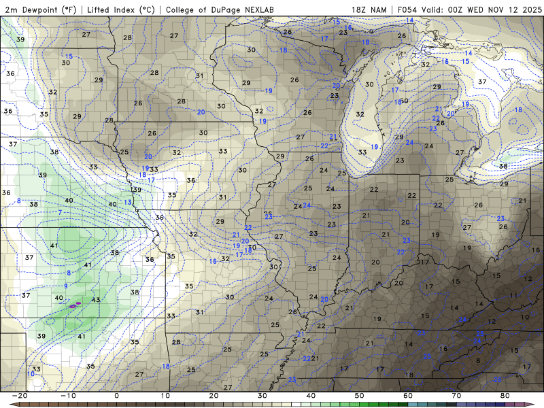
Task: Click the blue lifted index contour label 26
Action: (498, 379)
